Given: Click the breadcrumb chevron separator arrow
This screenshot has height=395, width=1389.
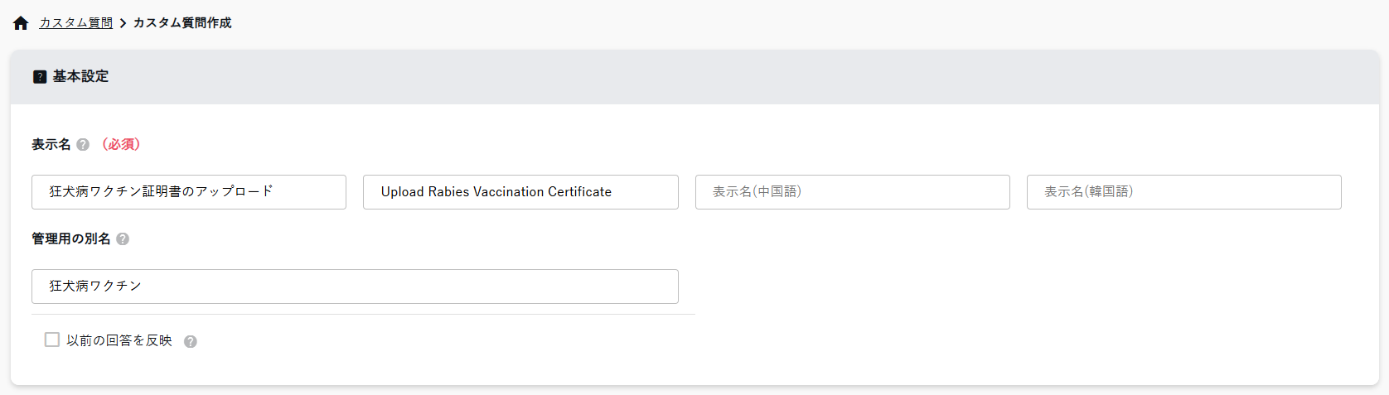Looking at the screenshot, I should click(123, 23).
